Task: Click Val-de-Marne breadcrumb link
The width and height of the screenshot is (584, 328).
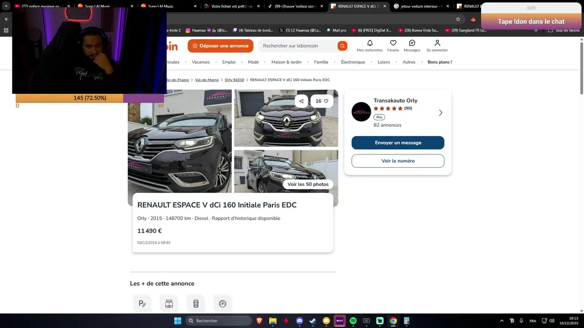Action: [207, 80]
